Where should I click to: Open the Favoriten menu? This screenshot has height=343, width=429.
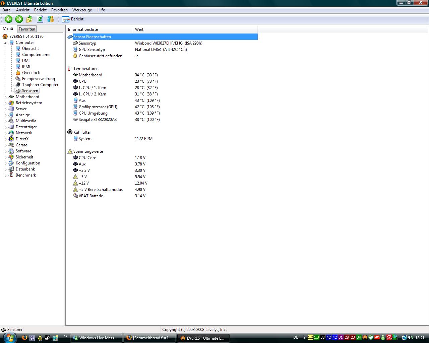[x=59, y=10]
